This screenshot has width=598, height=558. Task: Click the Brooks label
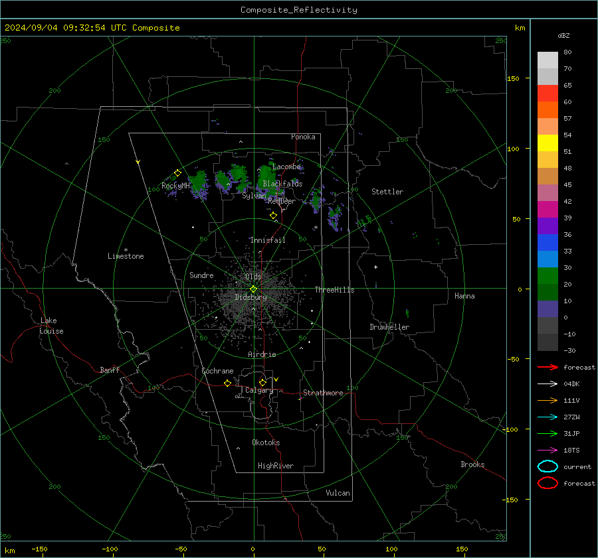tap(472, 464)
